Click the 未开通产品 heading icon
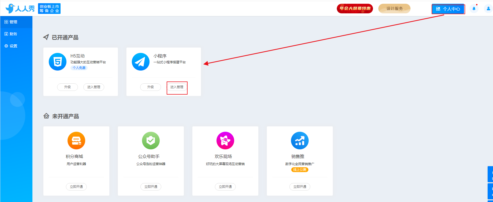 pyautogui.click(x=46, y=116)
